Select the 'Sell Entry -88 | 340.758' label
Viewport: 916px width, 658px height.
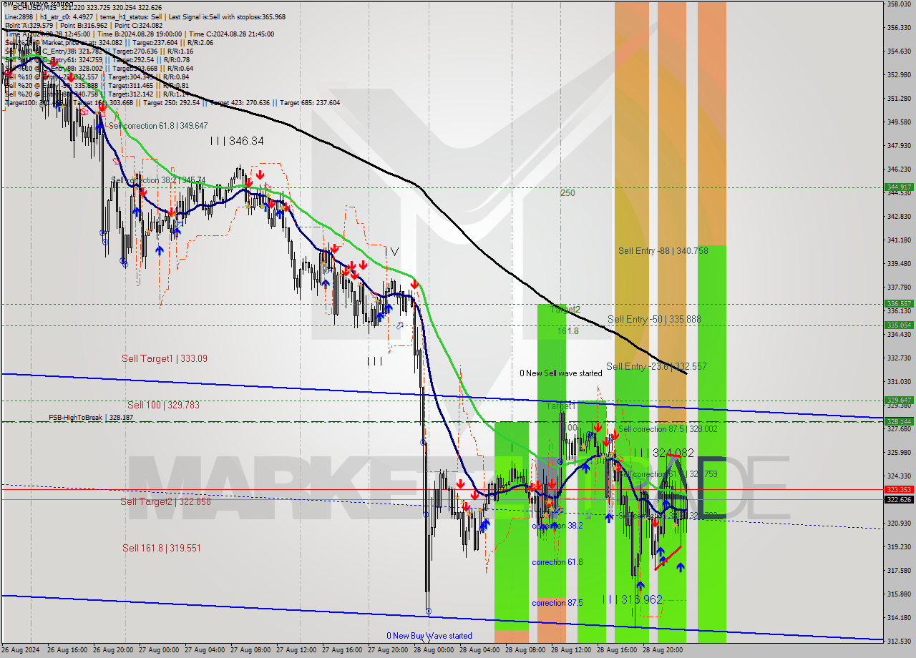point(663,251)
